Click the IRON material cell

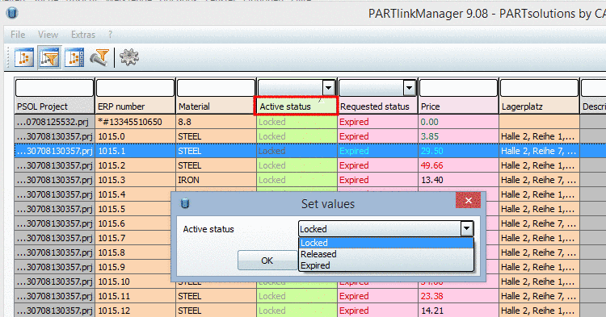click(x=216, y=180)
